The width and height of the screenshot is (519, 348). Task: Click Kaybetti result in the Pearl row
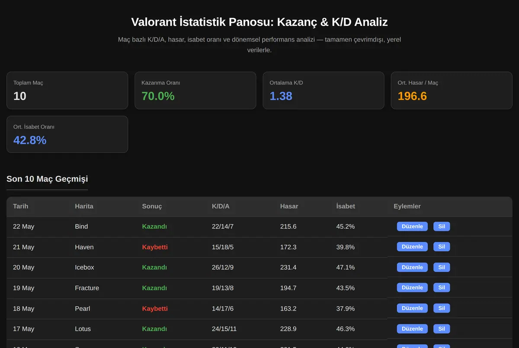(x=155, y=309)
